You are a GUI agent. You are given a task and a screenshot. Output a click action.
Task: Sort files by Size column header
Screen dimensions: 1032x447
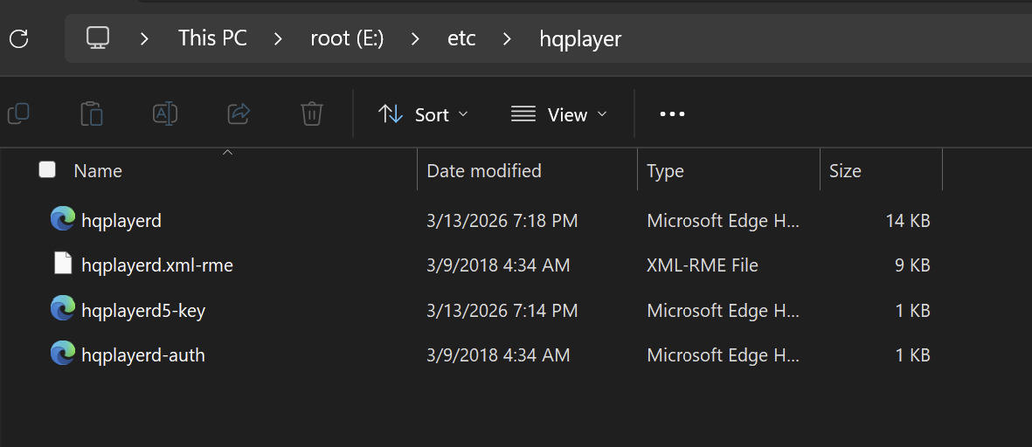[845, 170]
